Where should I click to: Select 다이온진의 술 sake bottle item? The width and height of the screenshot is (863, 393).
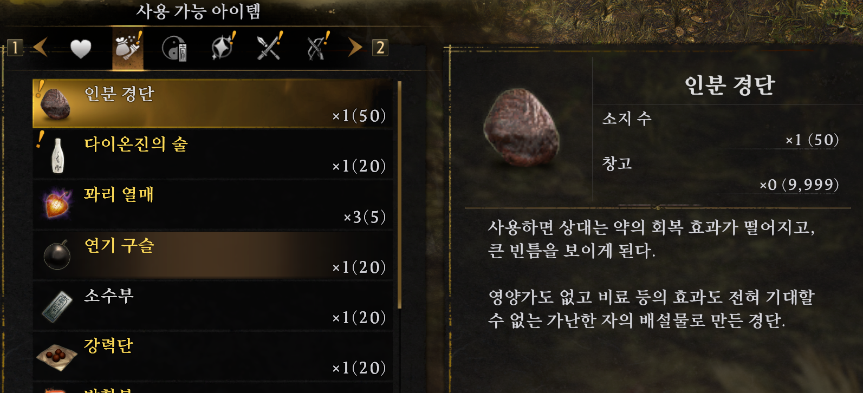coord(213,154)
